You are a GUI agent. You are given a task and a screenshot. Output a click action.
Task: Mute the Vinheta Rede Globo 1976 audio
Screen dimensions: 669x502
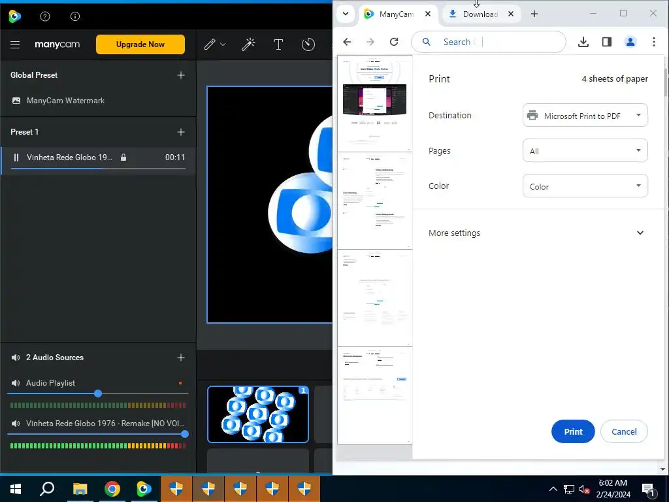[x=16, y=424]
